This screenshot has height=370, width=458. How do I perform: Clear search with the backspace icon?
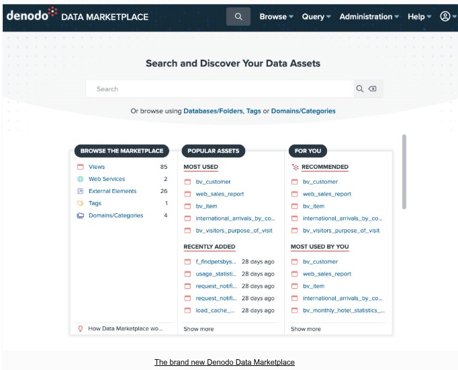click(373, 89)
